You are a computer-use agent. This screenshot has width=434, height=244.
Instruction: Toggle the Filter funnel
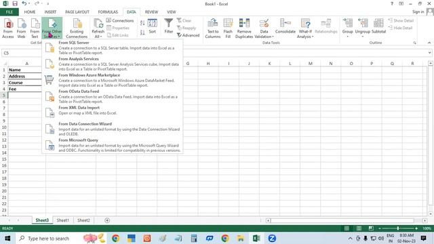click(x=169, y=26)
